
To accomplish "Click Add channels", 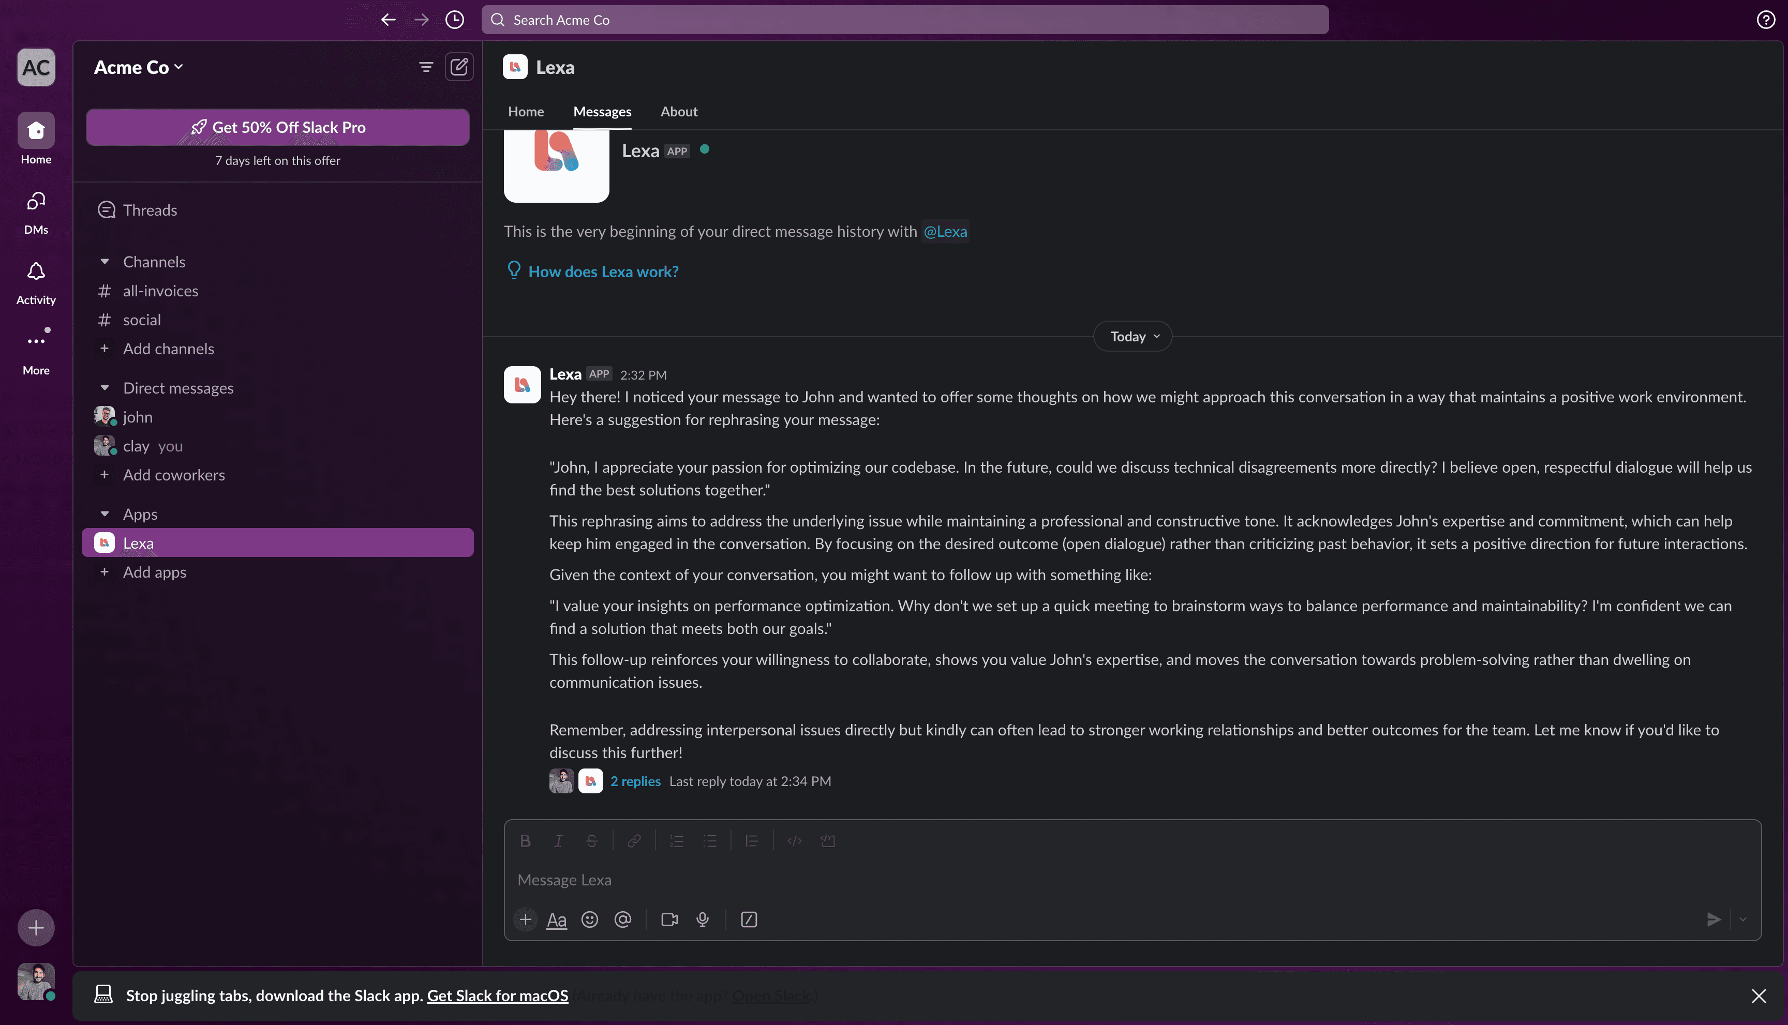I will point(277,349).
